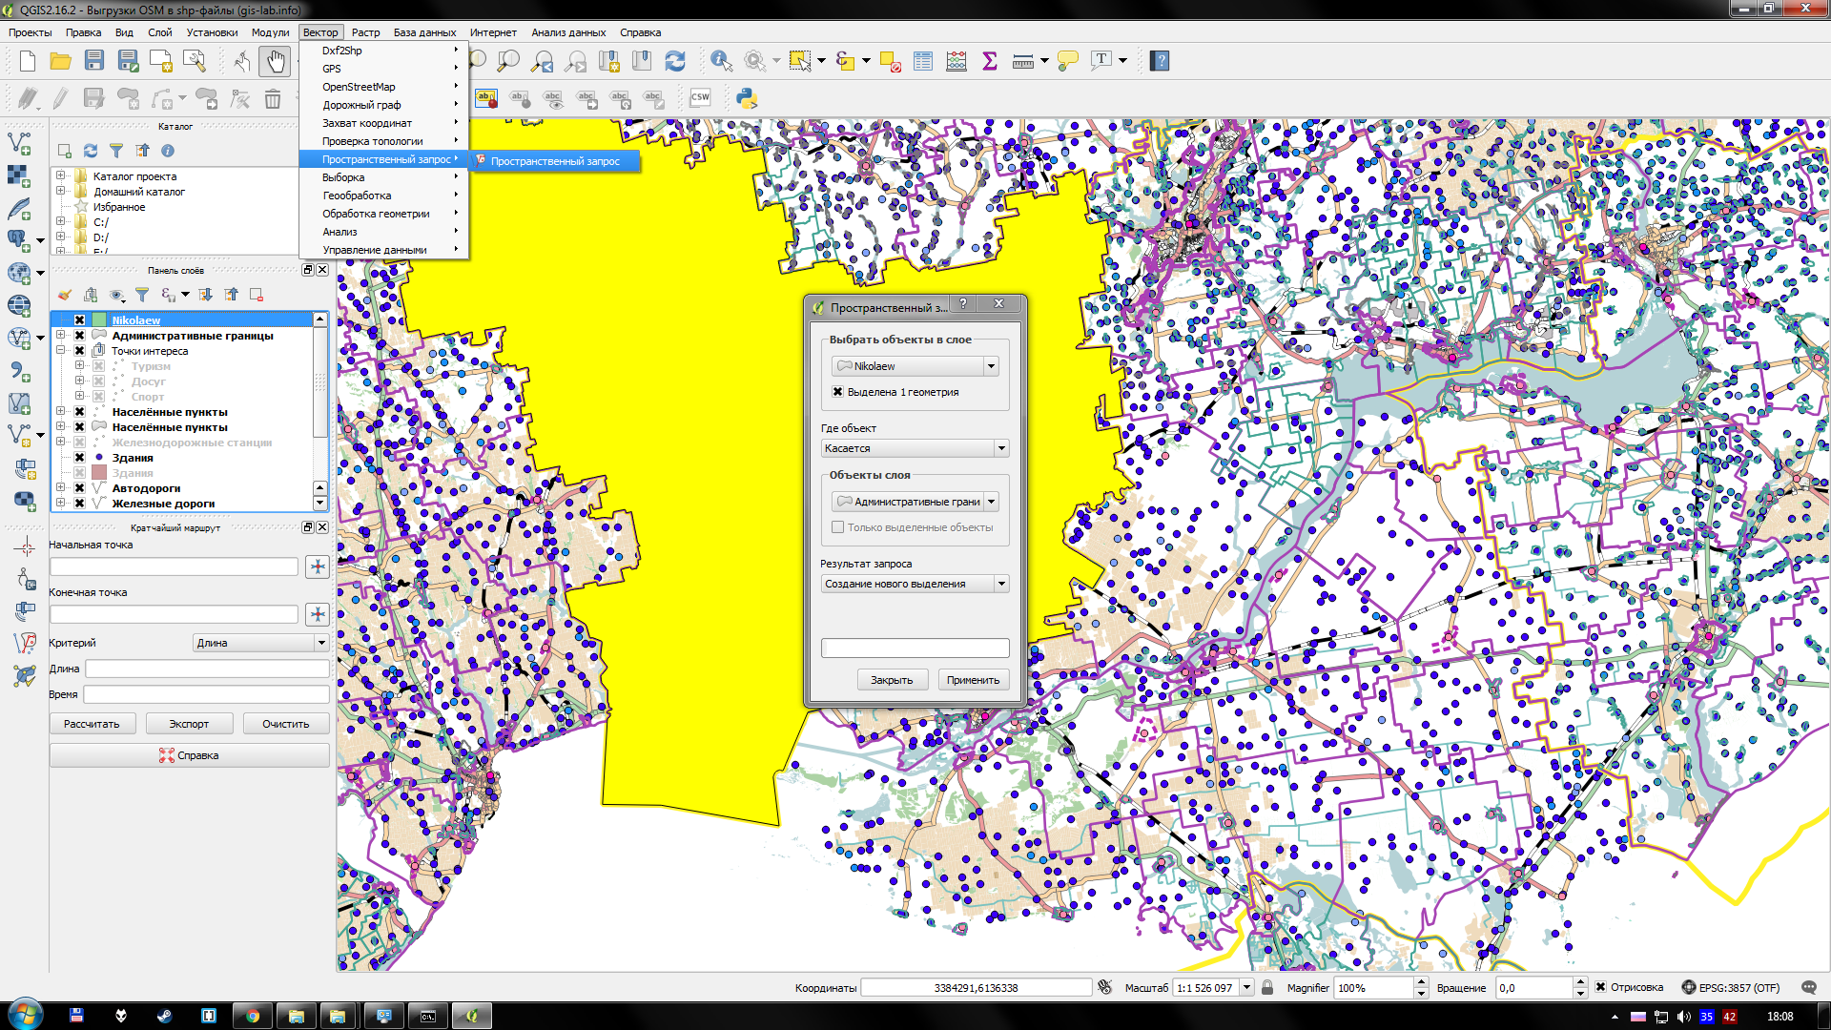Open the Слой menu
The width and height of the screenshot is (1831, 1030).
pyautogui.click(x=160, y=32)
